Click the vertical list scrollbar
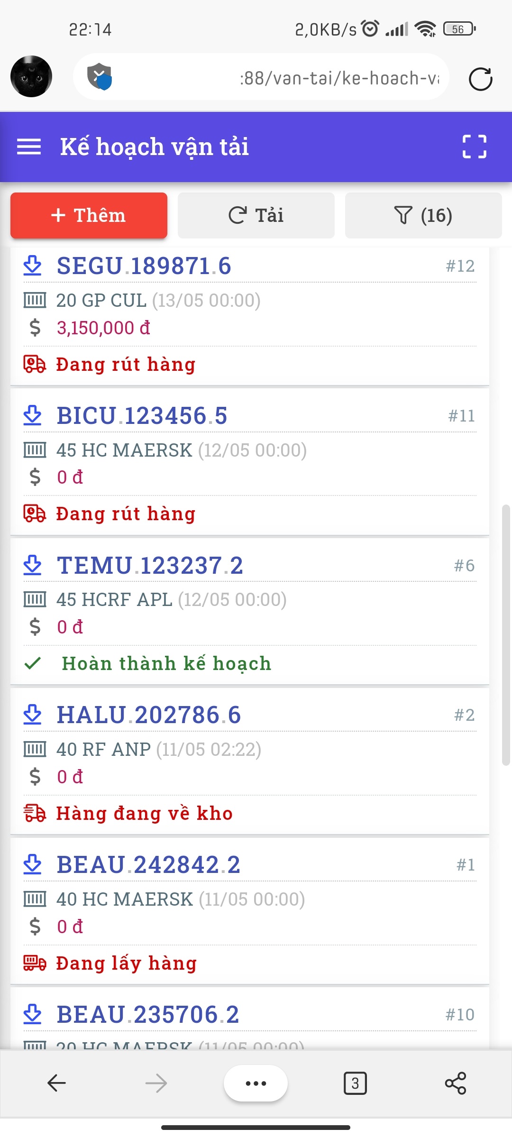This screenshot has height=1138, width=512. pos(506,635)
